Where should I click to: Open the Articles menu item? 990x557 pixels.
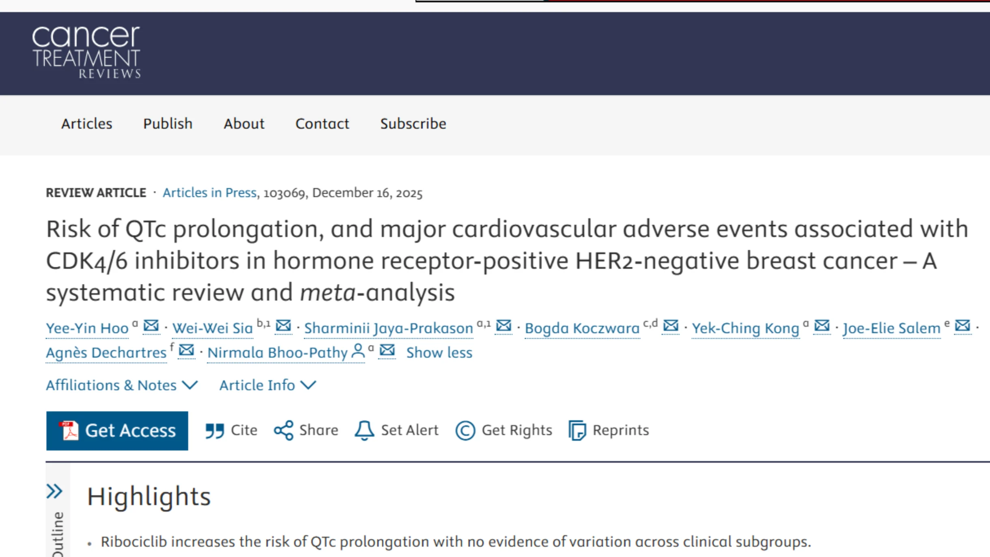click(x=86, y=124)
